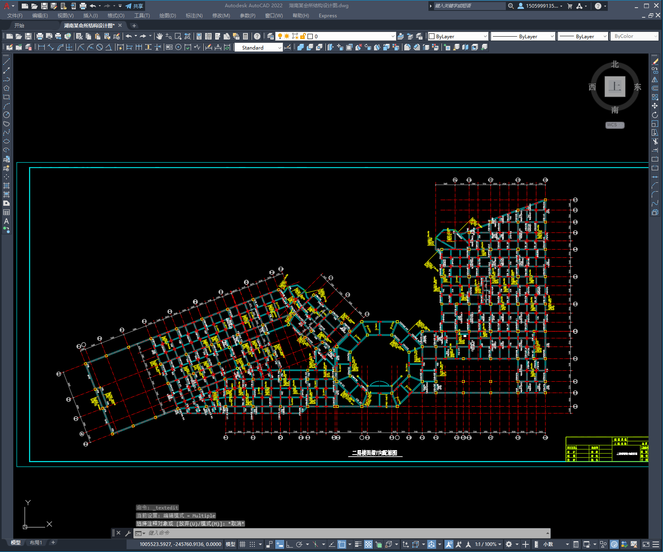
Task: Toggle polar tracking in the status bar
Action: click(x=299, y=544)
